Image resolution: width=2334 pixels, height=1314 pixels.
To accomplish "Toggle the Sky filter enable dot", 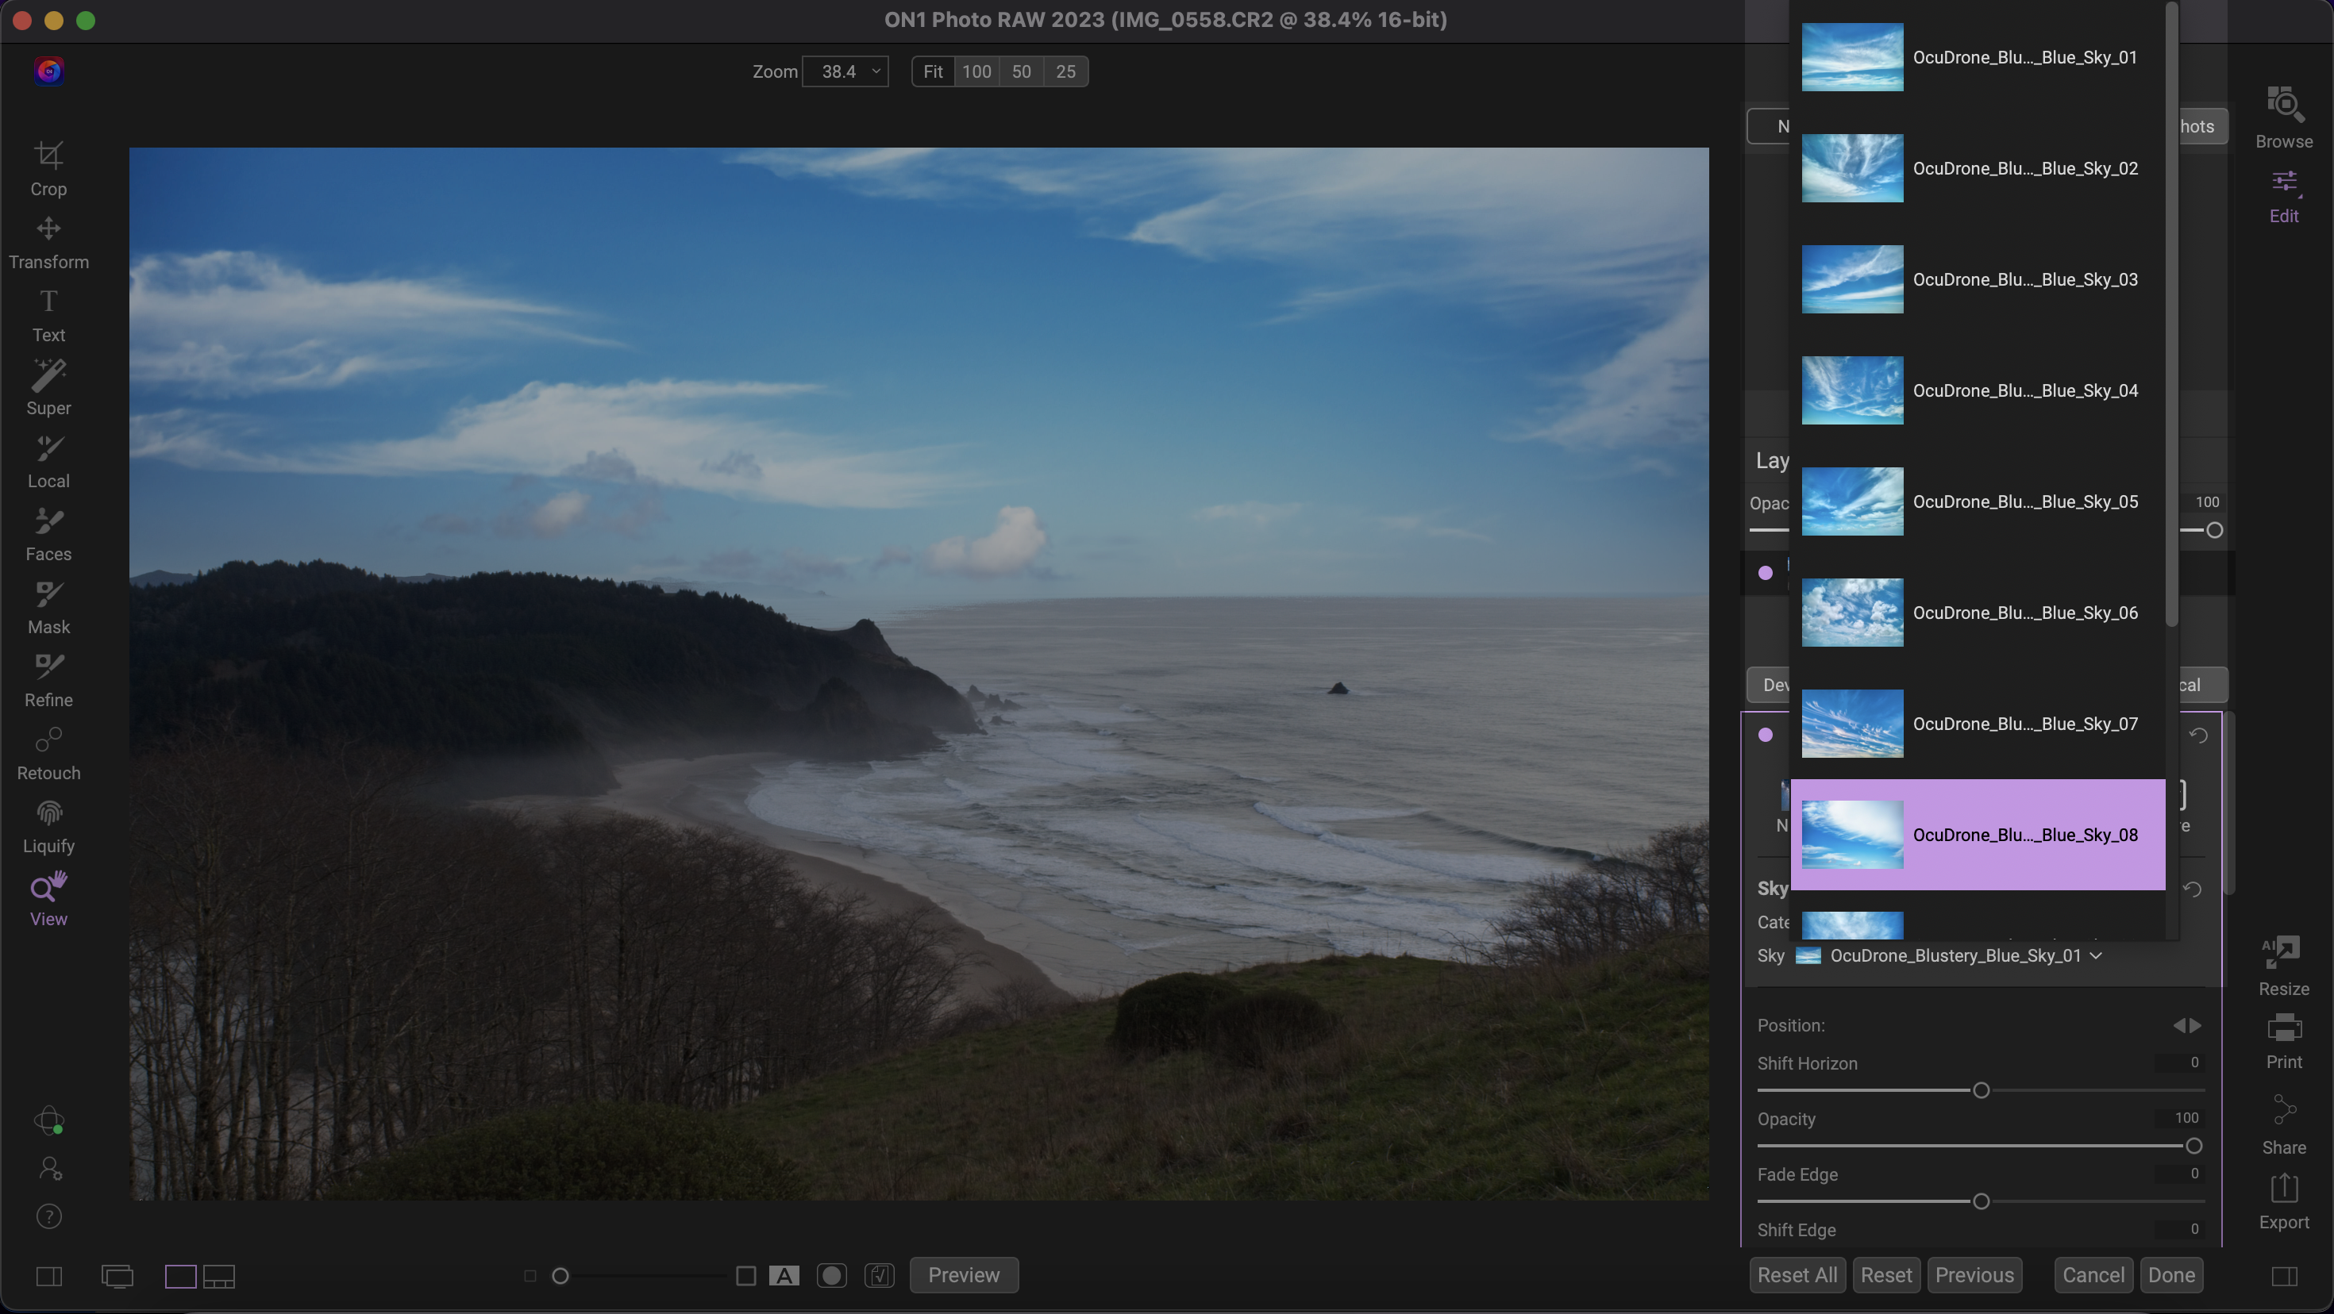I will tap(1765, 736).
